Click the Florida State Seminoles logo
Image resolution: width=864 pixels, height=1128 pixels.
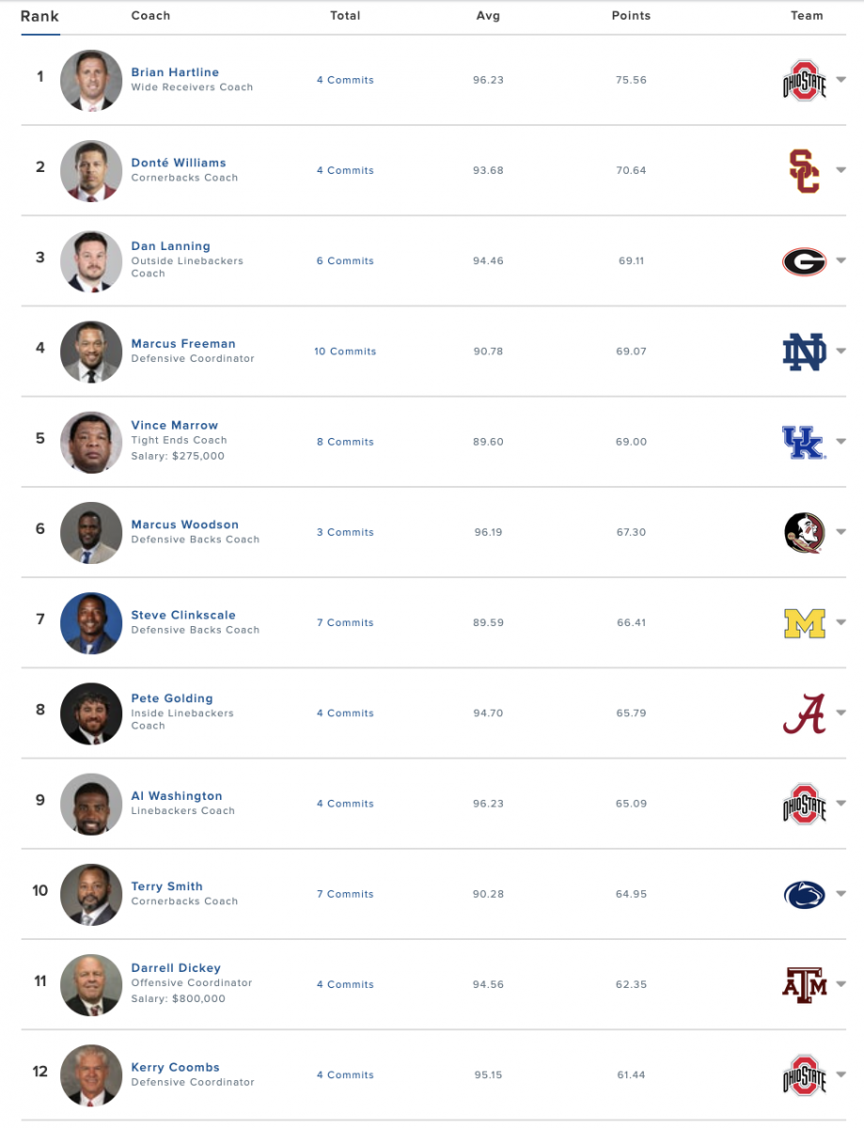tap(804, 532)
